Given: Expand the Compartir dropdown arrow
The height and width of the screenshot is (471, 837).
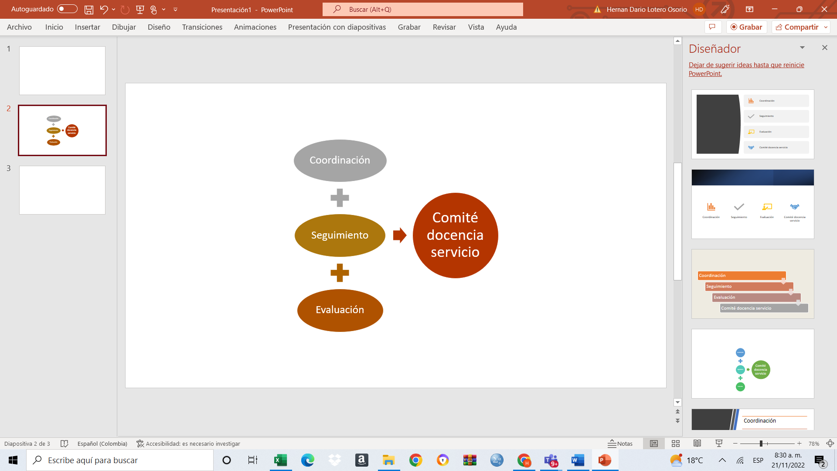Looking at the screenshot, I should pos(826,27).
